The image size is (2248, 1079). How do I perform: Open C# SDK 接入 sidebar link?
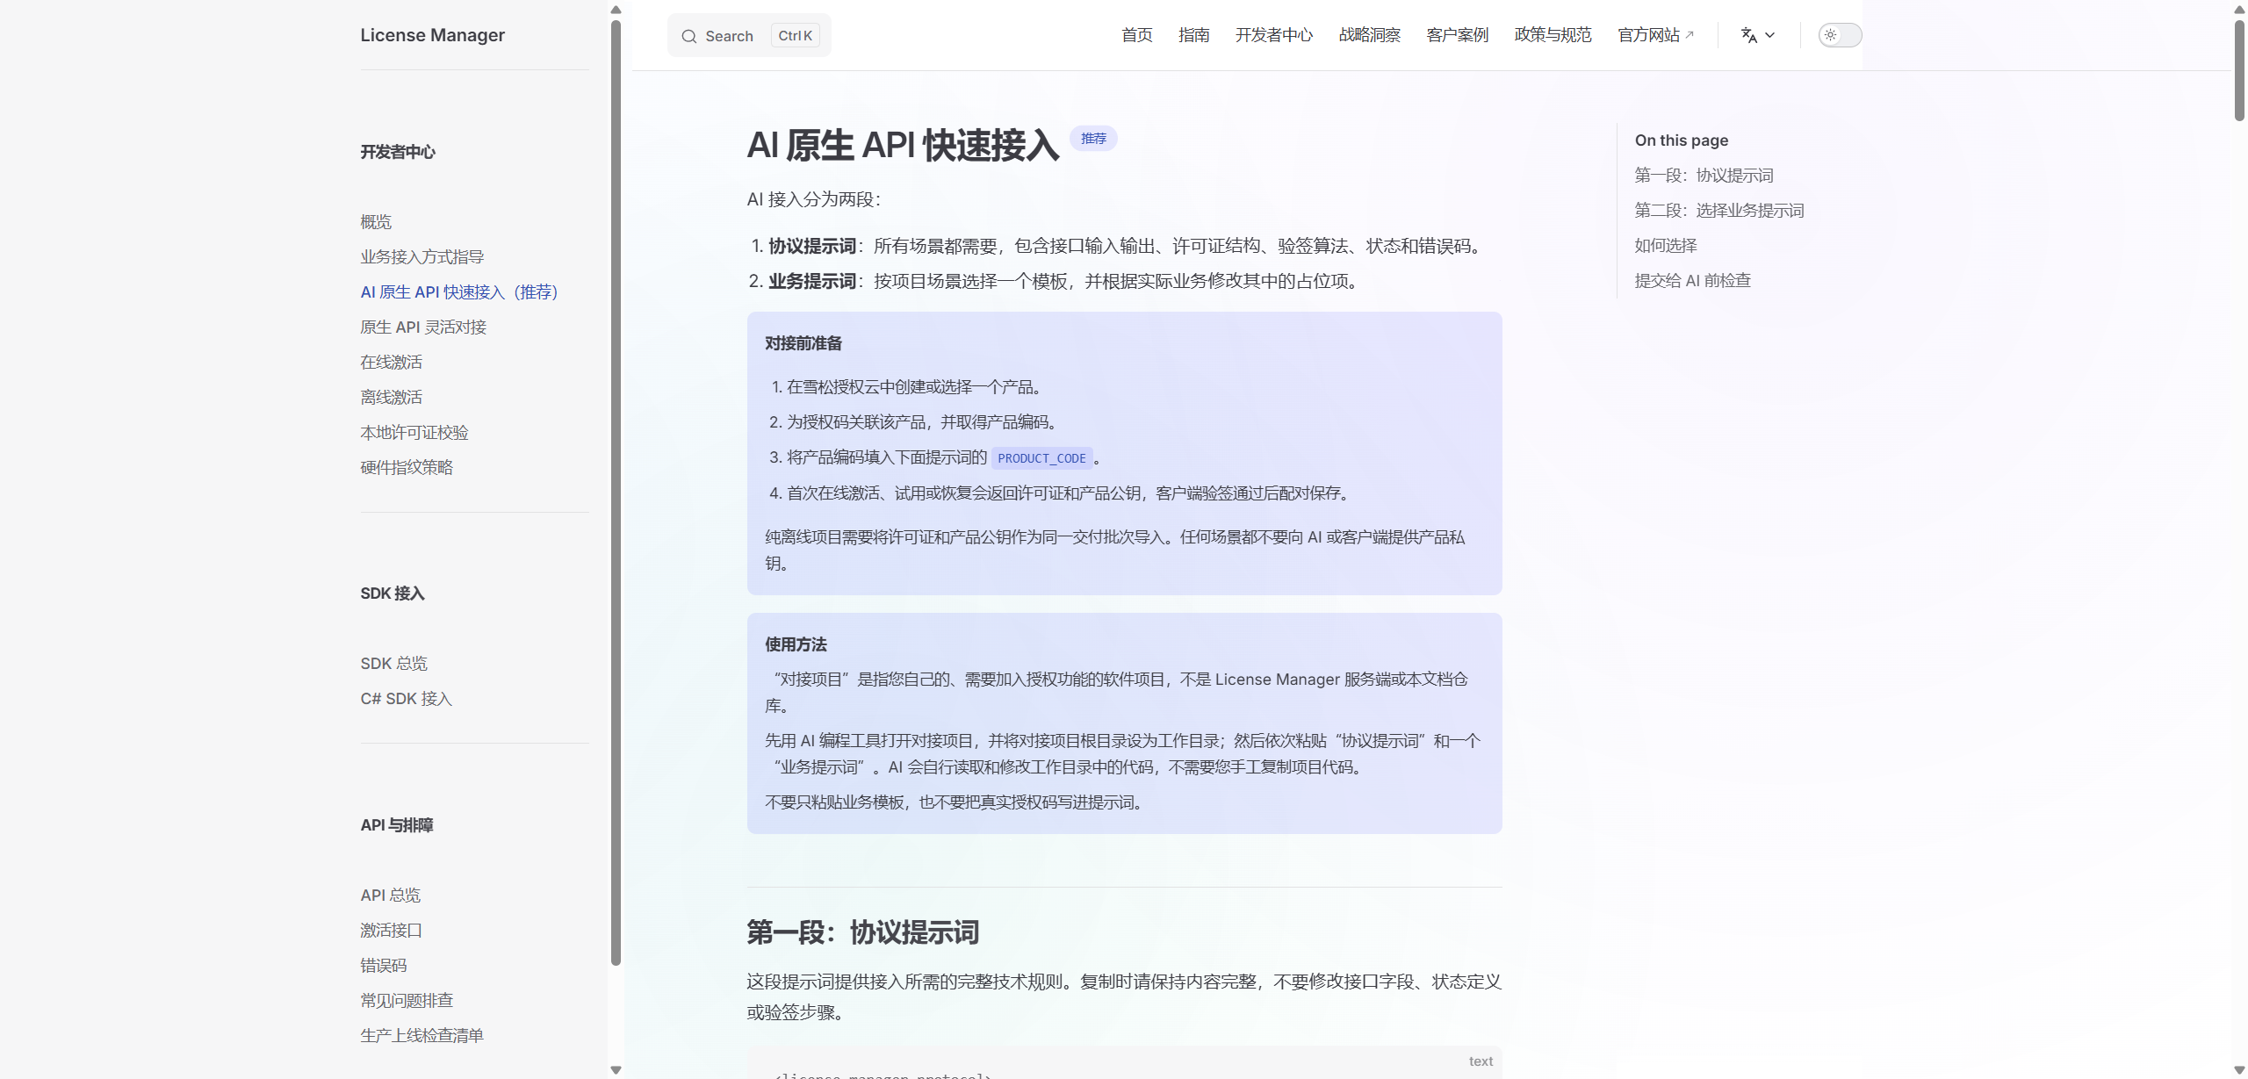click(x=406, y=699)
